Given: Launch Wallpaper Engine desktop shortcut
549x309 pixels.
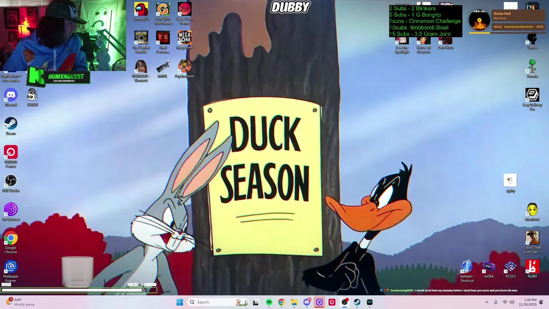Looking at the screenshot, I should point(11,271).
